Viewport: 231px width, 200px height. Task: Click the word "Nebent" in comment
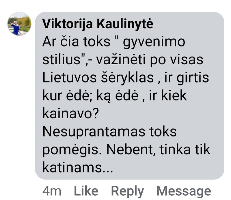(130, 149)
